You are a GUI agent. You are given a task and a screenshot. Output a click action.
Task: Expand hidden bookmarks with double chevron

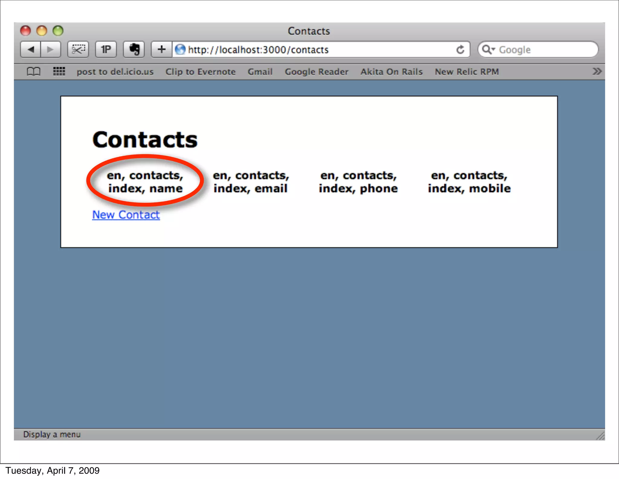597,72
